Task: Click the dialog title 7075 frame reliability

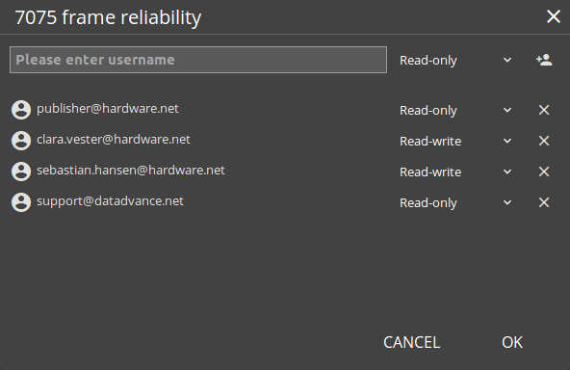Action: 108,17
